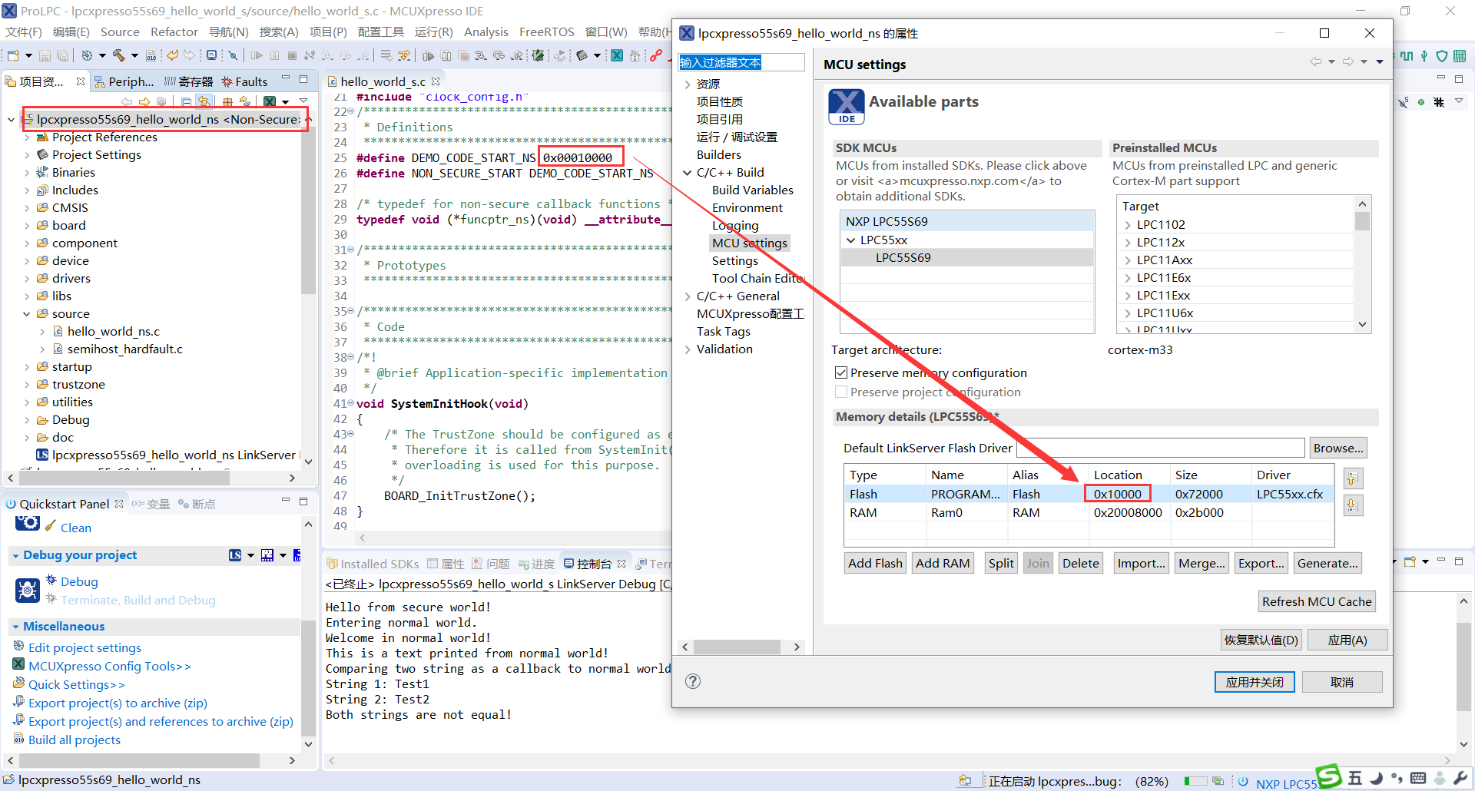Expand the 资源 tree node
1475x791 pixels.
688,84
